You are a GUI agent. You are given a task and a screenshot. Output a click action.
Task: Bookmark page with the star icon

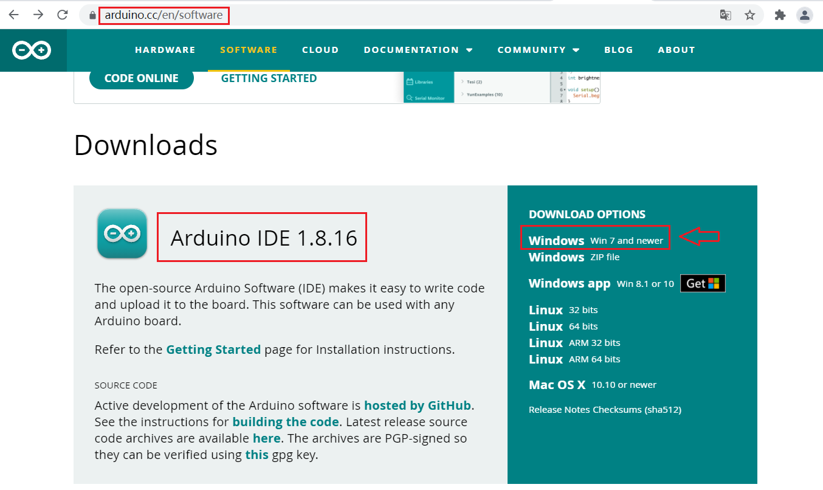click(x=750, y=15)
